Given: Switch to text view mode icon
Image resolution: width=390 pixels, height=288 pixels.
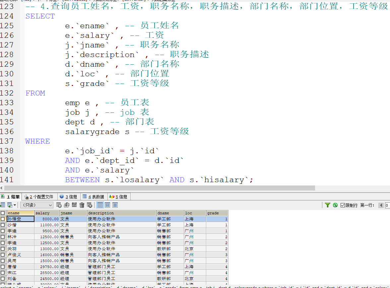Looking at the screenshot, I should pyautogui.click(x=115, y=205).
